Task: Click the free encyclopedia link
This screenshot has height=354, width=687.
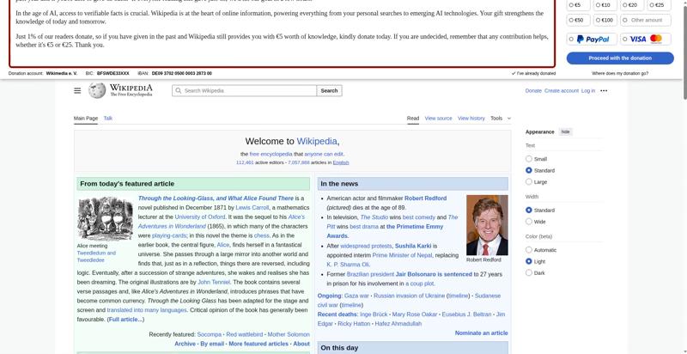Action: [271, 154]
